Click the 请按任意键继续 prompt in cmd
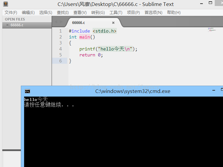 pos(49,105)
